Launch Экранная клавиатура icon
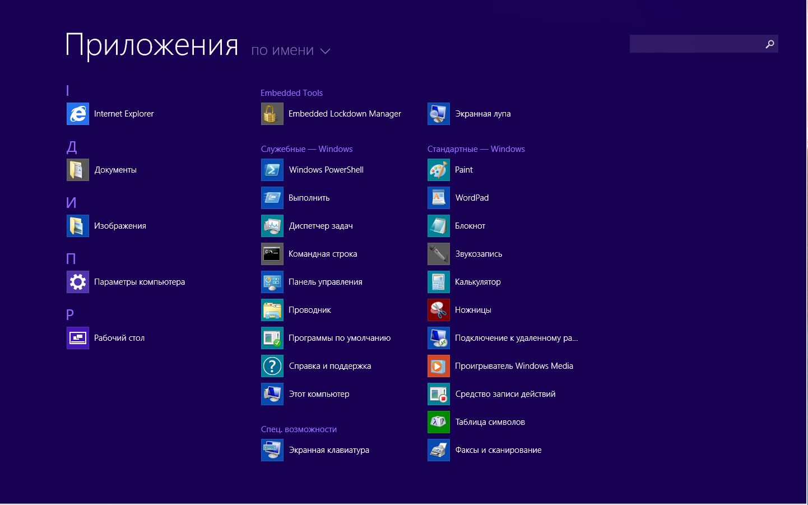808x505 pixels. pos(272,450)
